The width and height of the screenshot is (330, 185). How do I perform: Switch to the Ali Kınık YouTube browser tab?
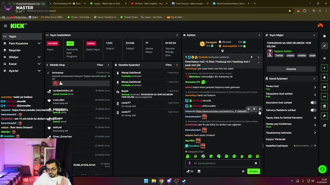pos(149,4)
